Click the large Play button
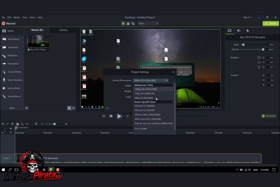The height and width of the screenshot is (187, 280). pyautogui.click(x=119, y=116)
